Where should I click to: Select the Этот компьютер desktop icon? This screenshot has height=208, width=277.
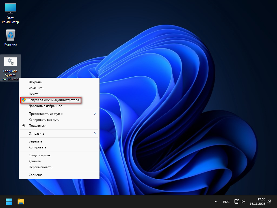[11, 13]
